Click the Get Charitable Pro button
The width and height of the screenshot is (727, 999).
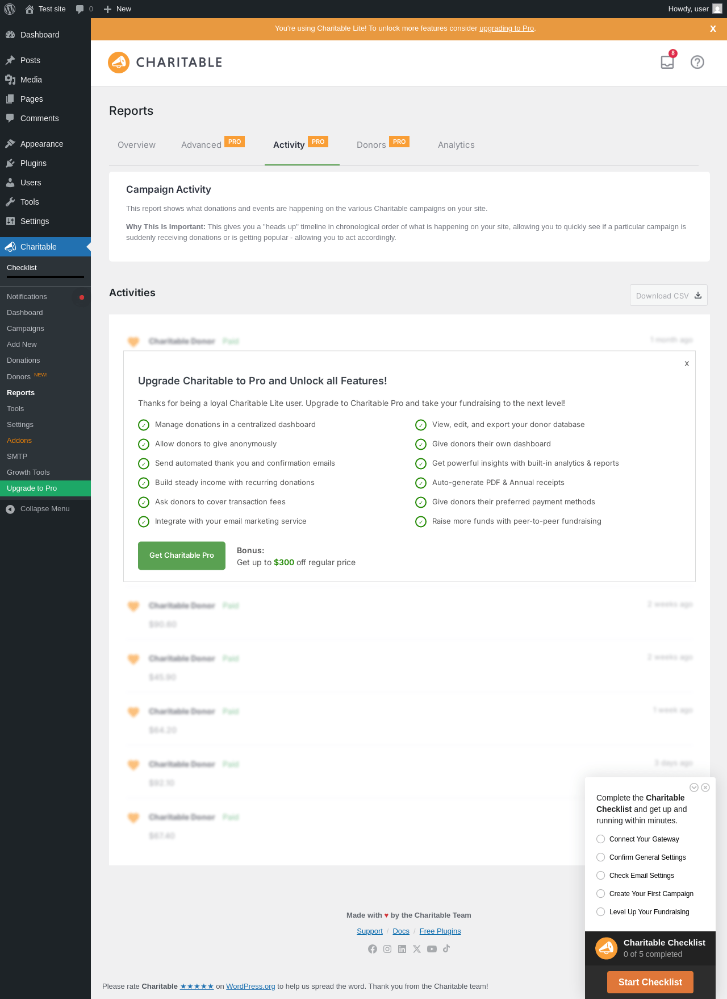(x=182, y=556)
